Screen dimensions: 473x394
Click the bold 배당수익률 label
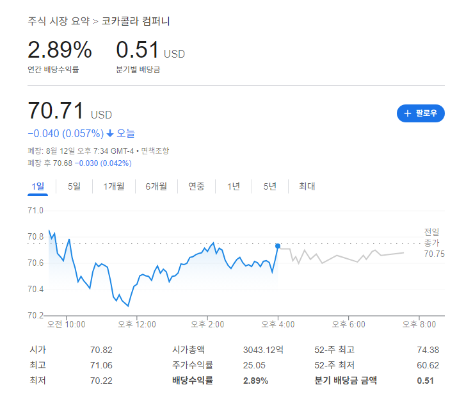193,381
